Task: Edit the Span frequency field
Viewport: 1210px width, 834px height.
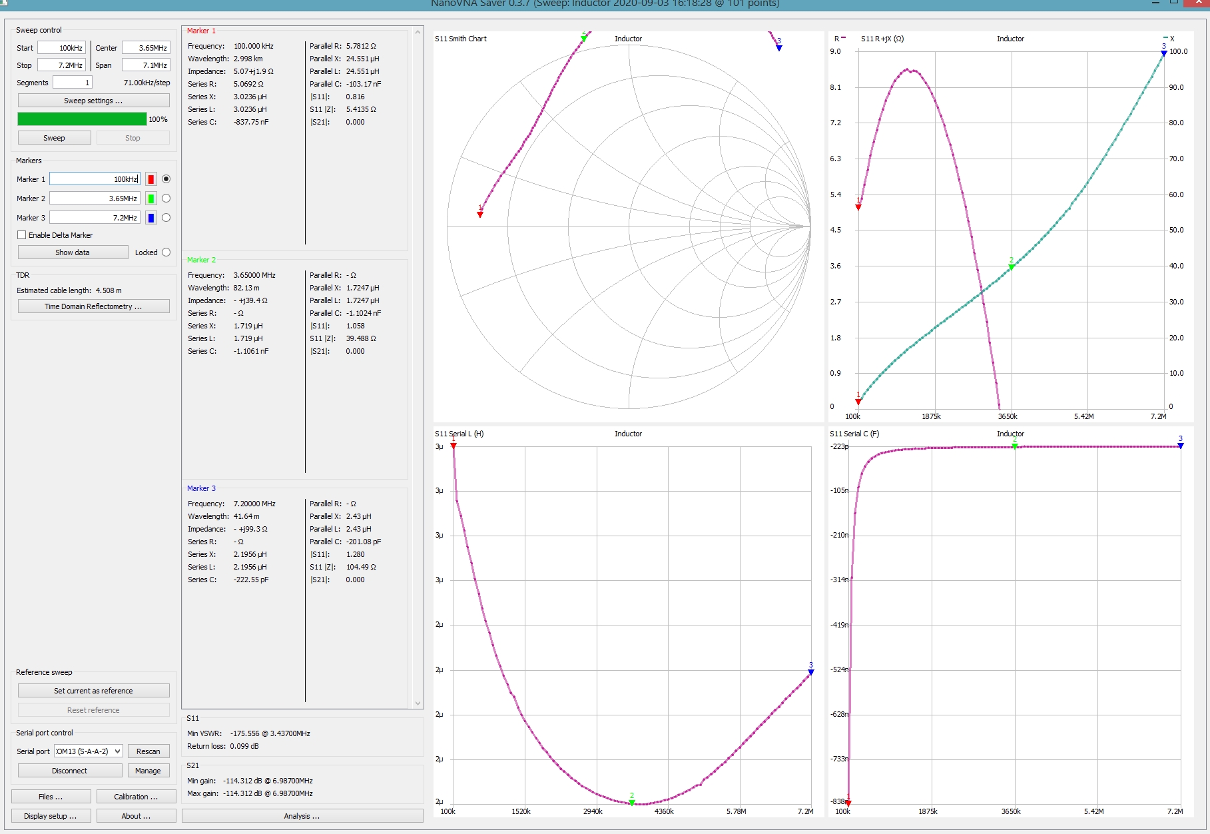Action: [x=146, y=65]
